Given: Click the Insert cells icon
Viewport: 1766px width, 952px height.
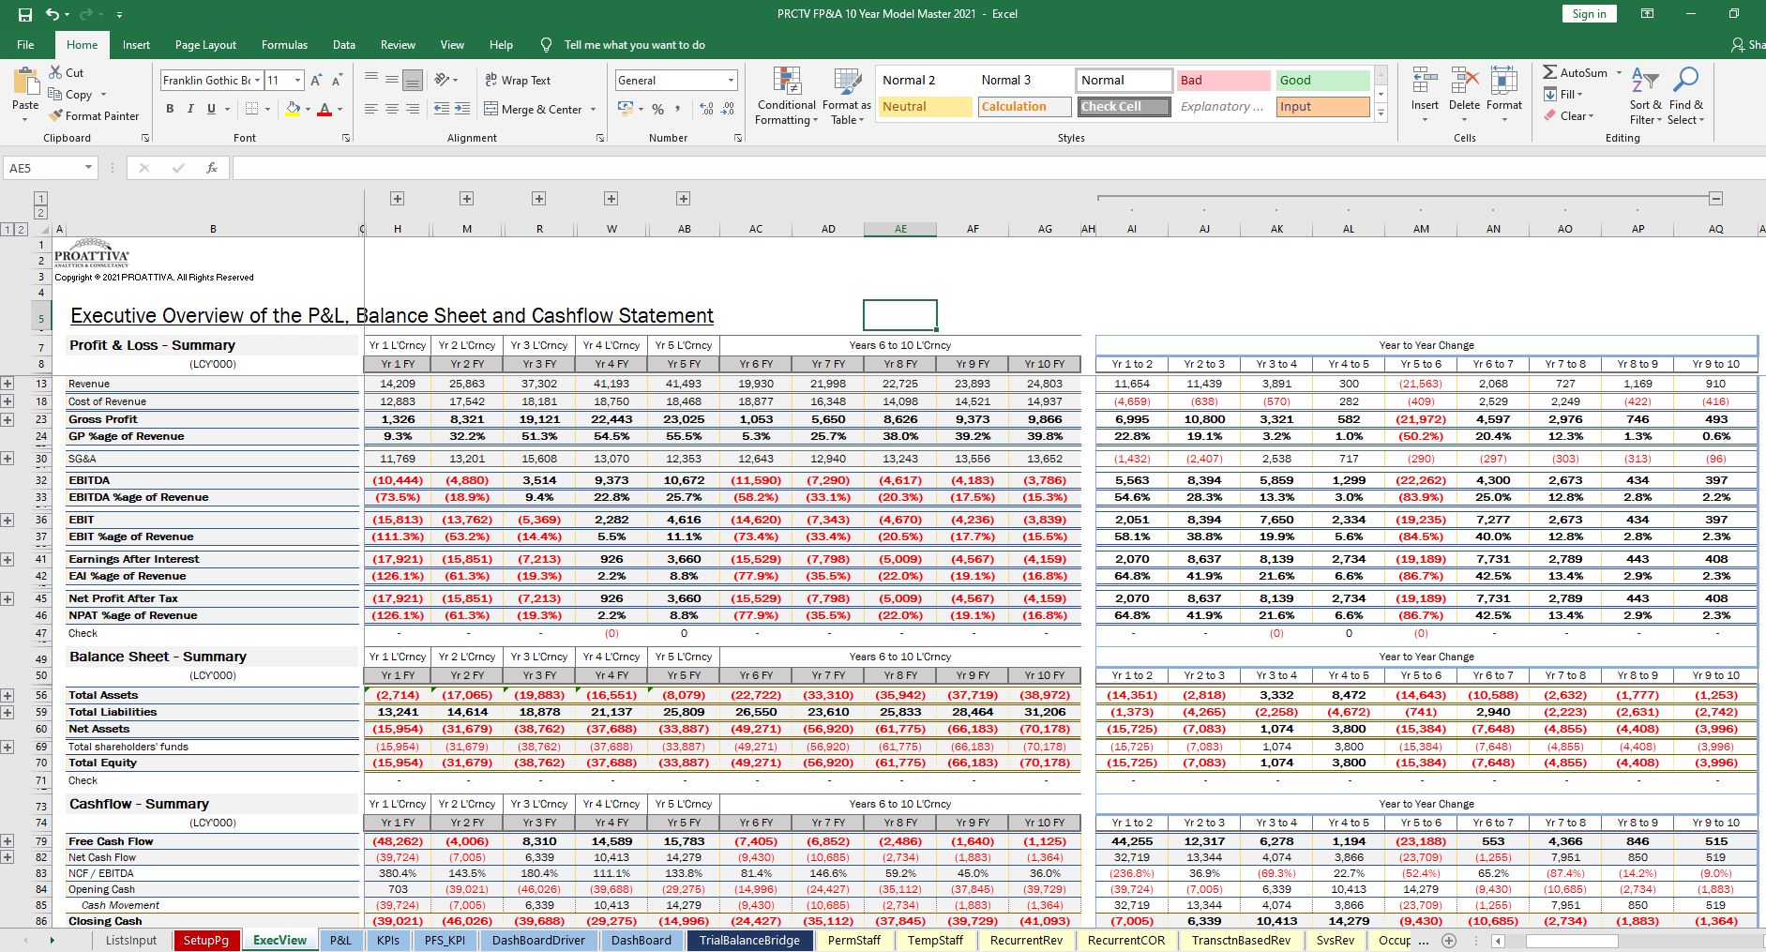Looking at the screenshot, I should (x=1425, y=82).
